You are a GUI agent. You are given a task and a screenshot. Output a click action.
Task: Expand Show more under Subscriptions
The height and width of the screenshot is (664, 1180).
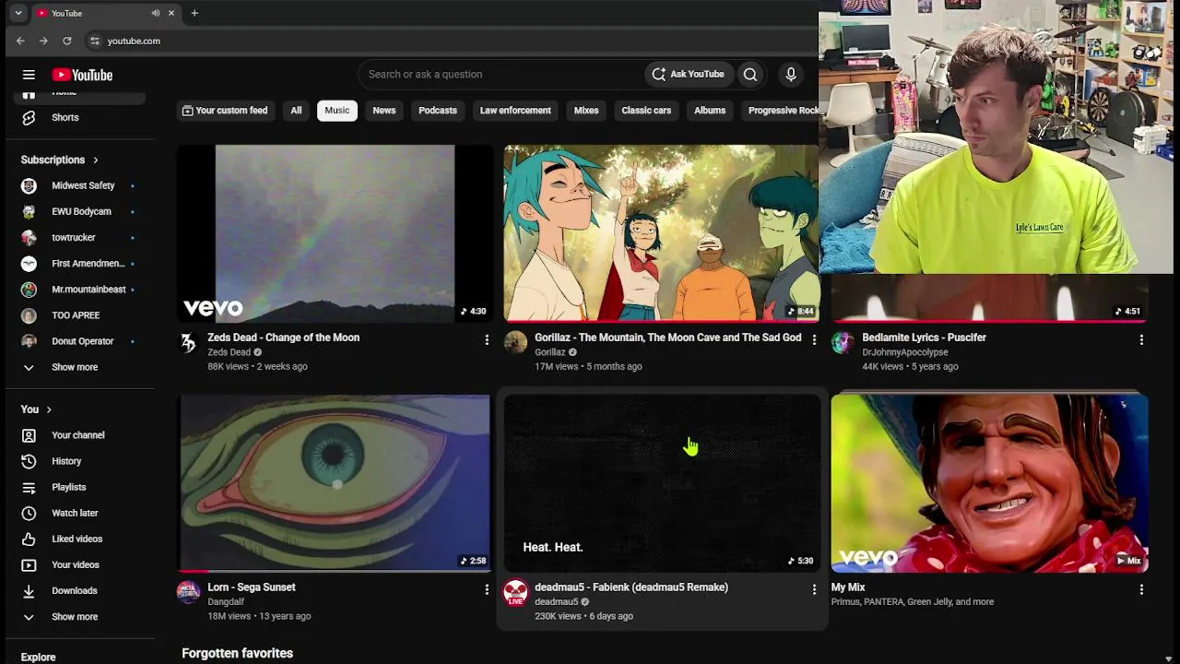pyautogui.click(x=76, y=367)
